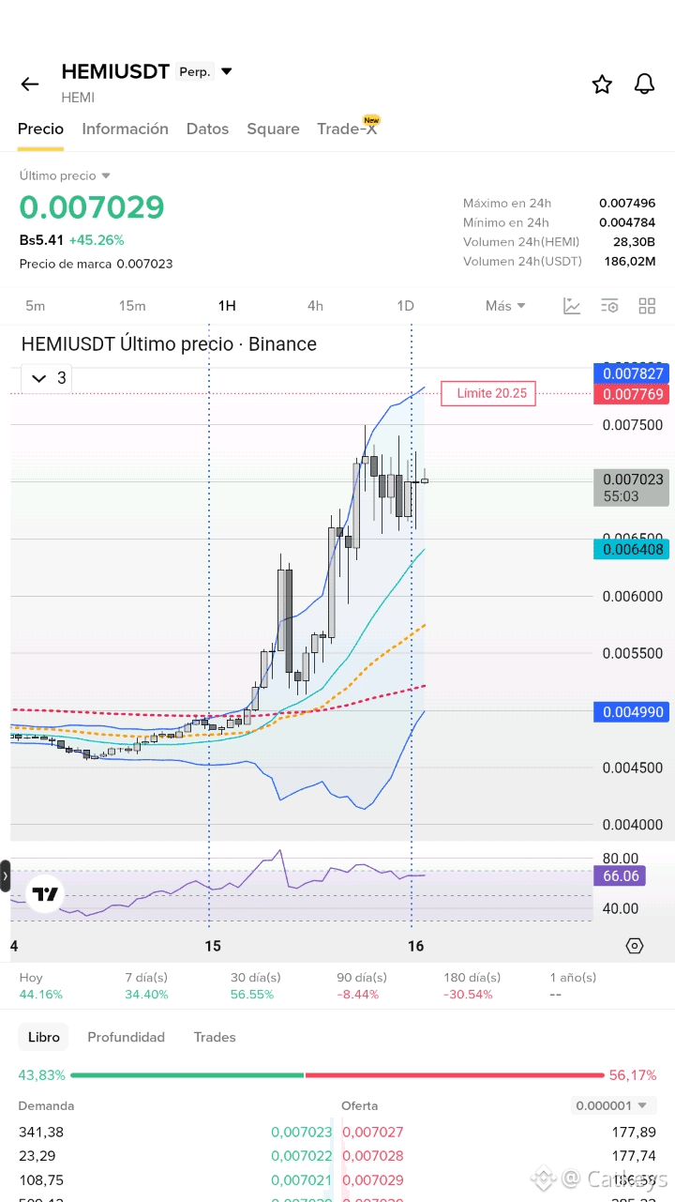
Task: Open the chart indicators line icon
Action: 572,306
